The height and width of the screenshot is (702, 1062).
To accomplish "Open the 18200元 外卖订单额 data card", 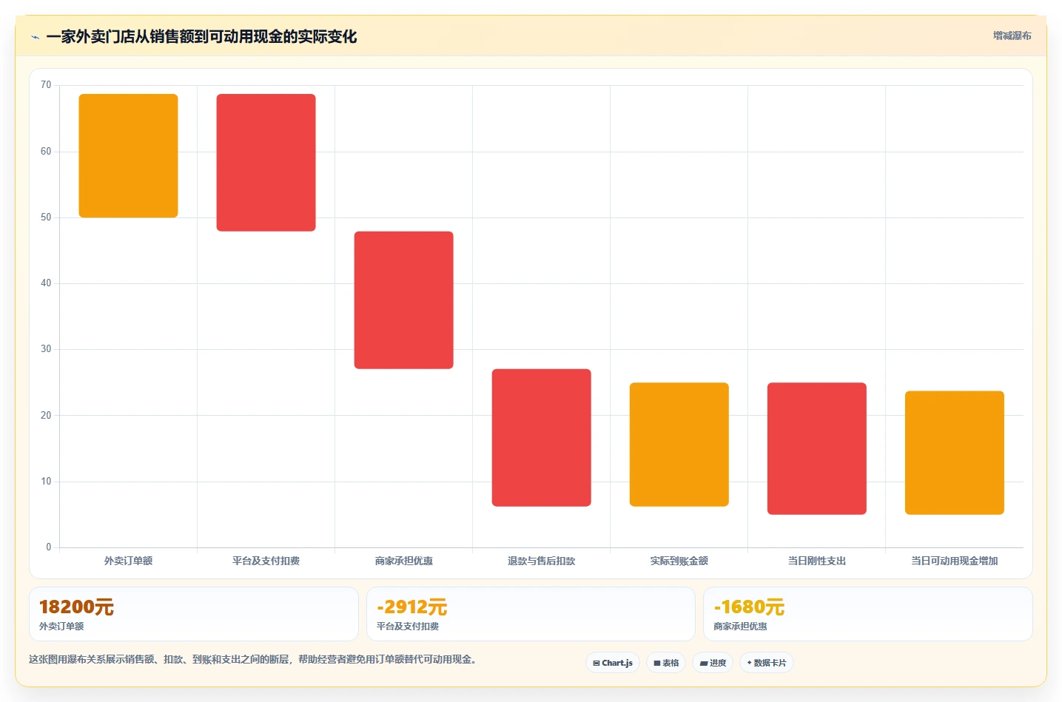I will 194,614.
